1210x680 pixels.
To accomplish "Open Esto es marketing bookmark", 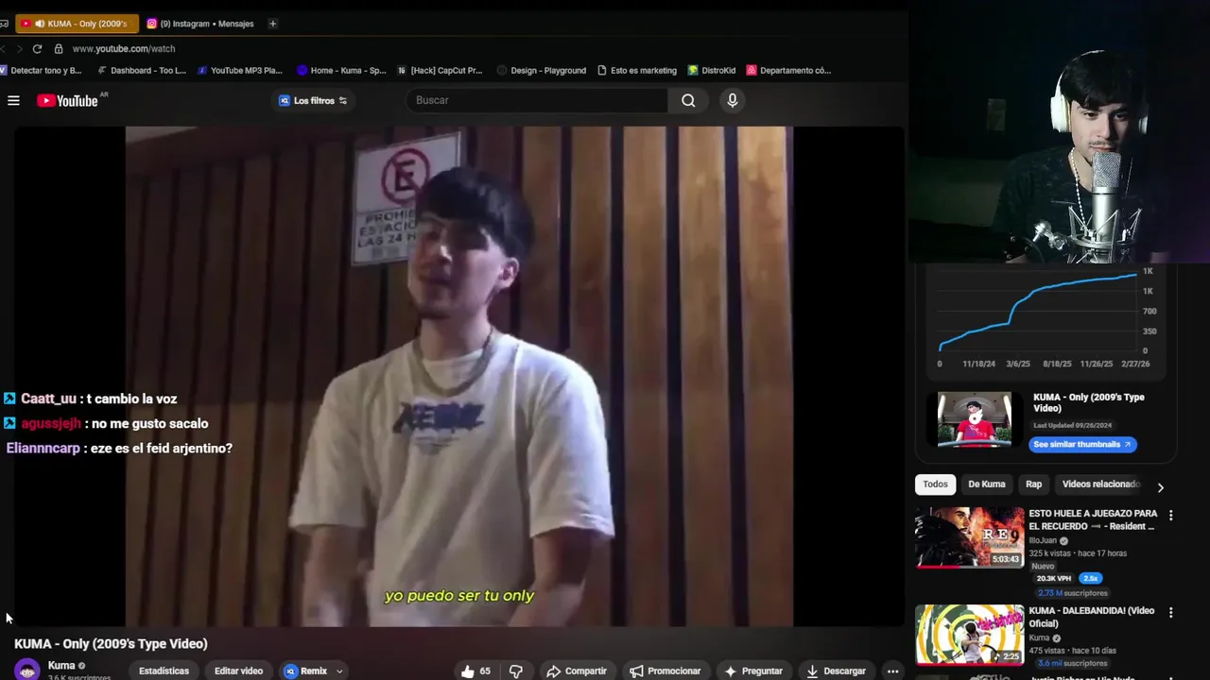I will pos(637,70).
